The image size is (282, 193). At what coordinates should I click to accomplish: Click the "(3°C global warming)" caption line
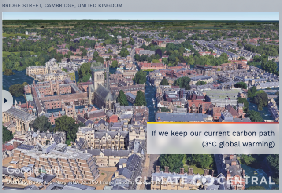coord(238,144)
